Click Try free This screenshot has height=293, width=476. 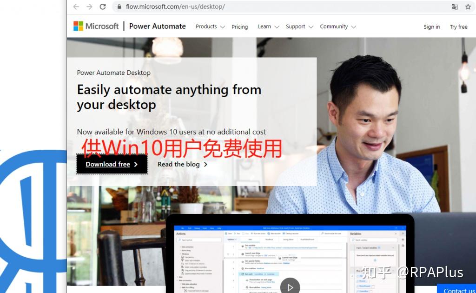pyautogui.click(x=458, y=27)
